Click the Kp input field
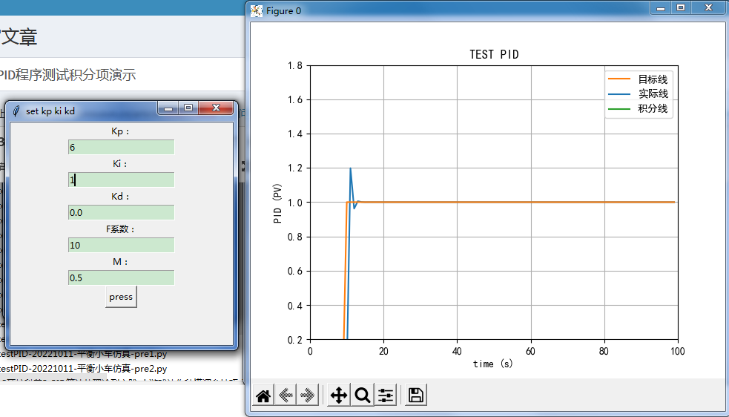This screenshot has width=729, height=417. click(121, 147)
